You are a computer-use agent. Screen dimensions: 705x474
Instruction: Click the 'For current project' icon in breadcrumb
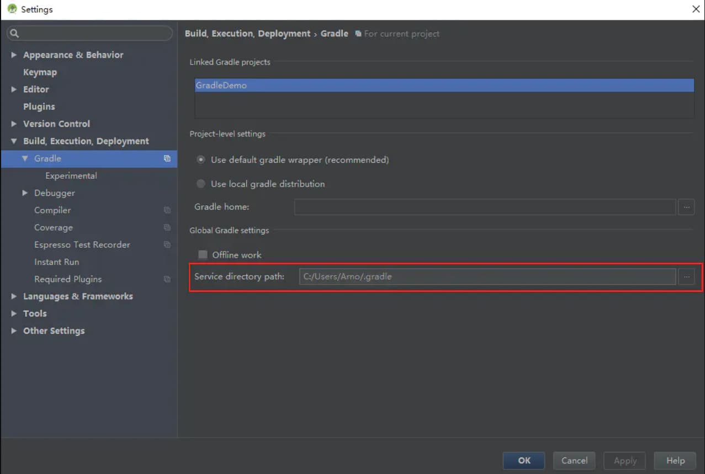tap(358, 34)
